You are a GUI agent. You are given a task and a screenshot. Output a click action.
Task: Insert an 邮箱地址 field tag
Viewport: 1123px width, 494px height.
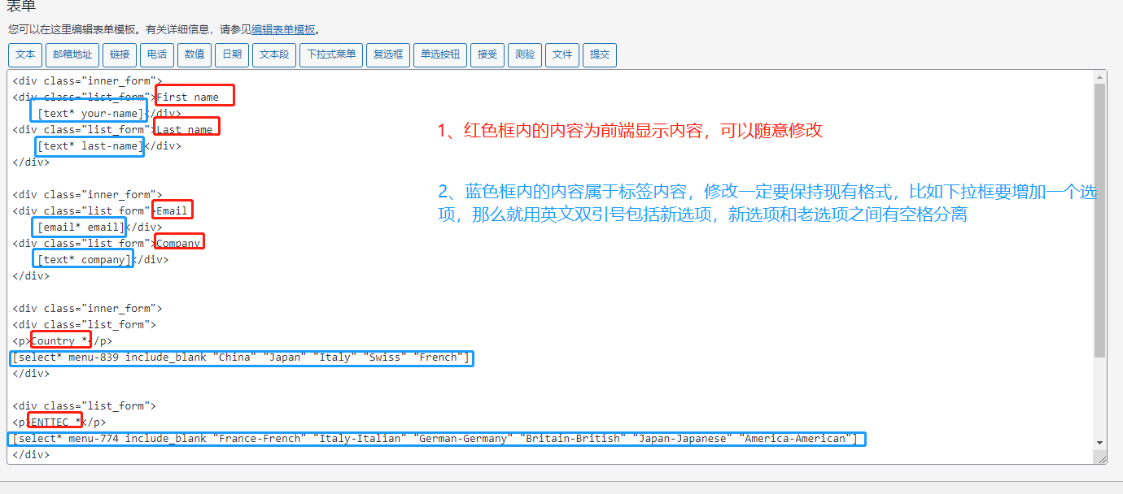[x=72, y=54]
